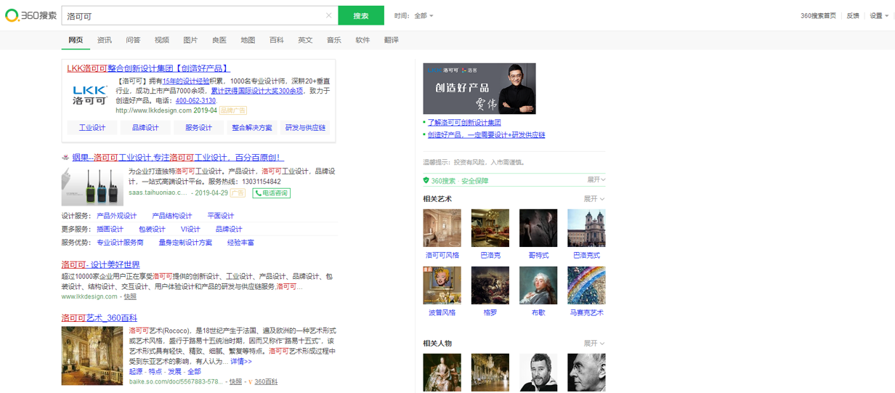
Task: Select the 网页 tab
Action: tap(76, 40)
